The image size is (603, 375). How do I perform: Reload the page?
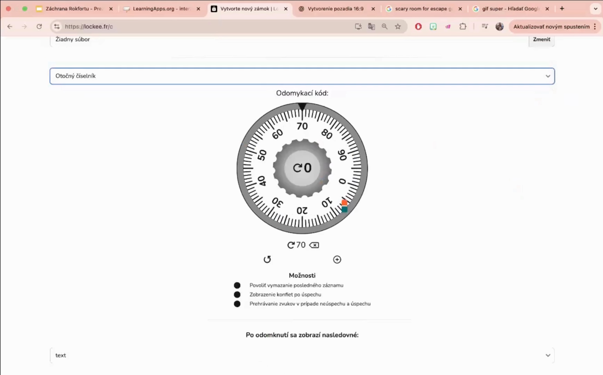39,26
